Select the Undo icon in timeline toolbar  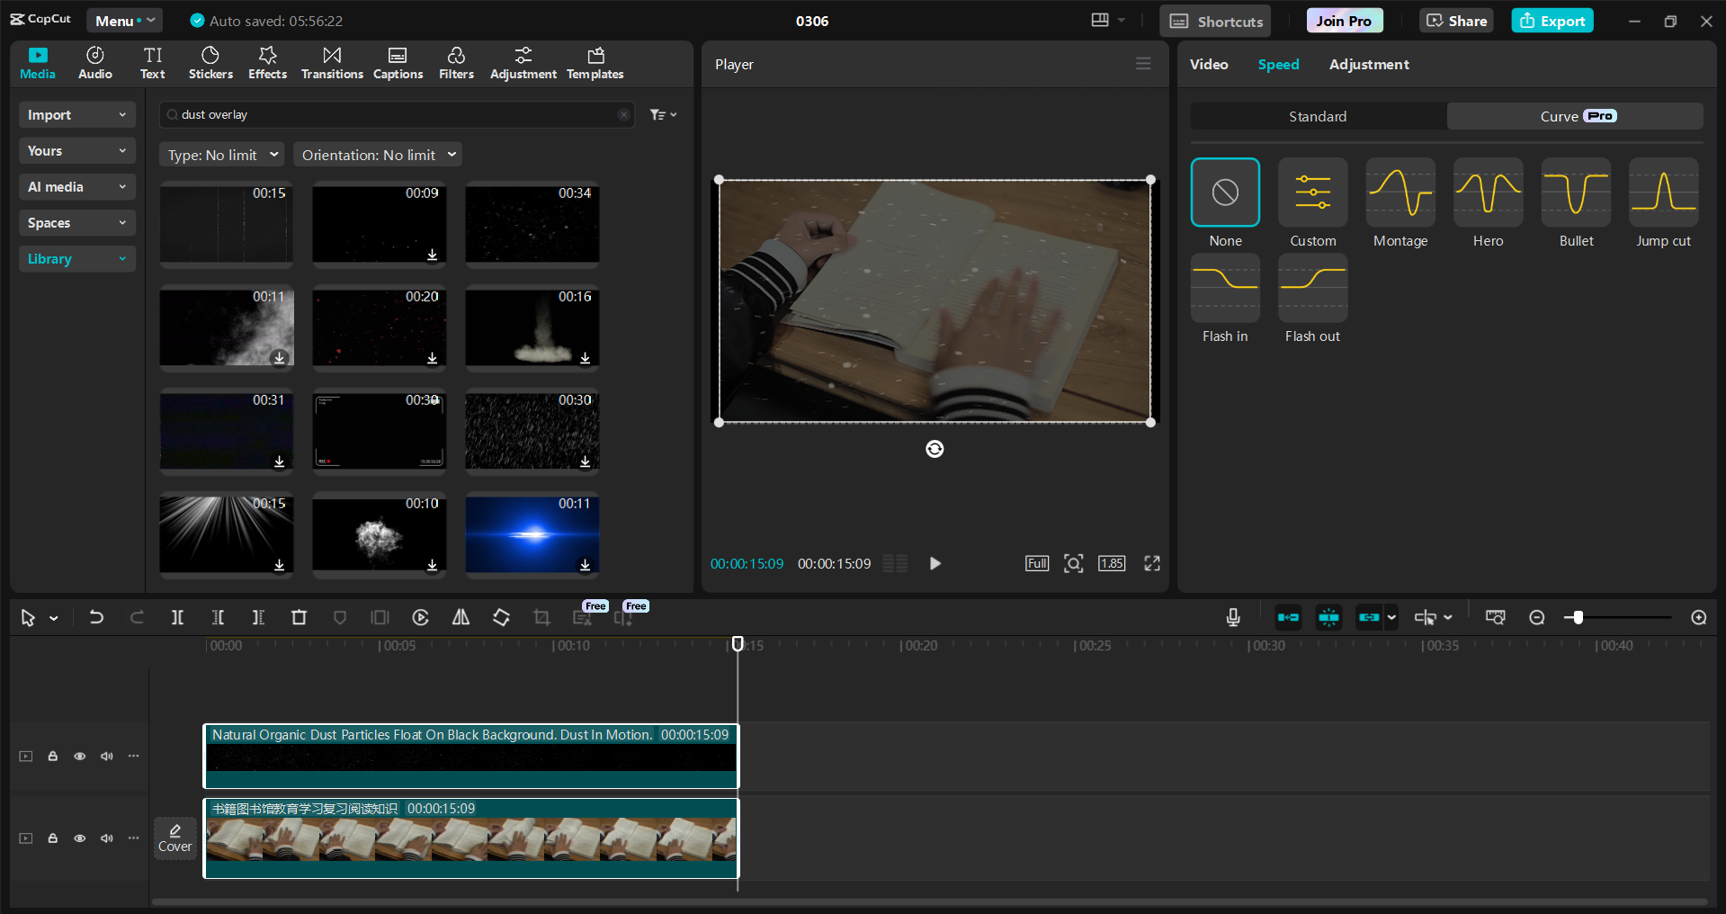click(x=96, y=618)
